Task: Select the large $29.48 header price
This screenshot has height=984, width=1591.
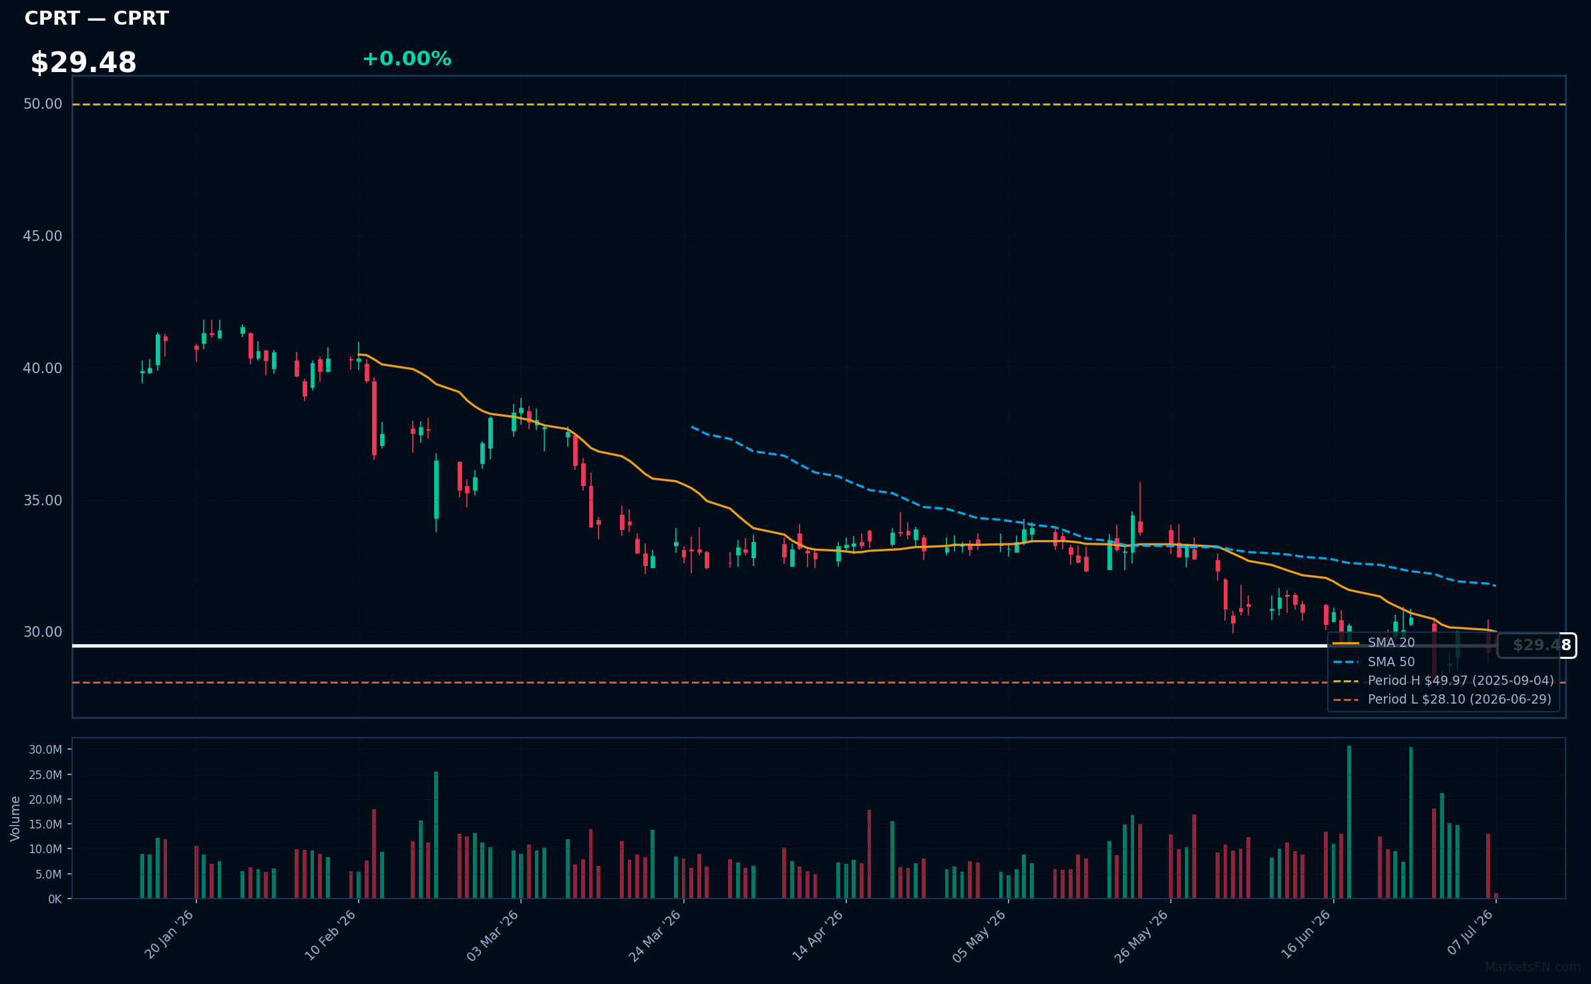Action: pyautogui.click(x=83, y=63)
